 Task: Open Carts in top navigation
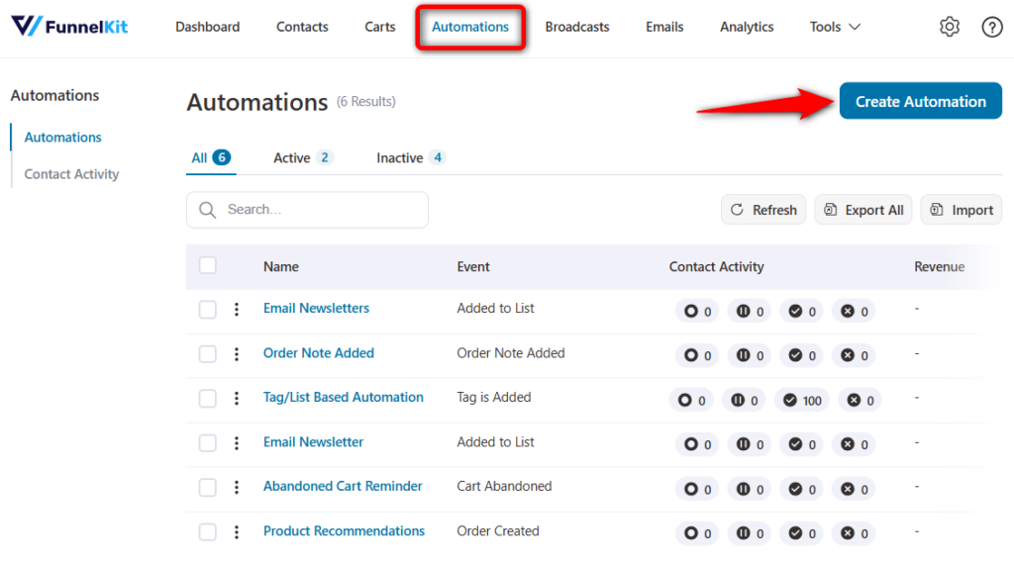pyautogui.click(x=379, y=27)
